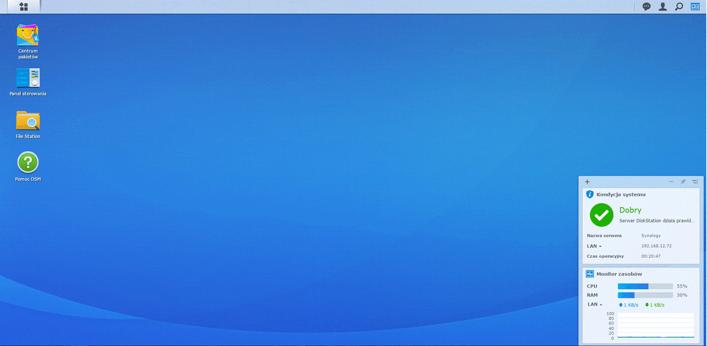707x346 pixels.
Task: Expand the LAN dropdown in Kondycja systemu
Action: 594,246
